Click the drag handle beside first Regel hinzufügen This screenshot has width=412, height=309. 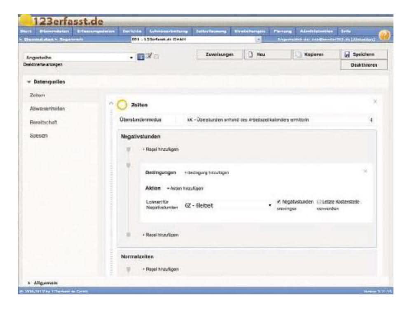tap(129, 150)
